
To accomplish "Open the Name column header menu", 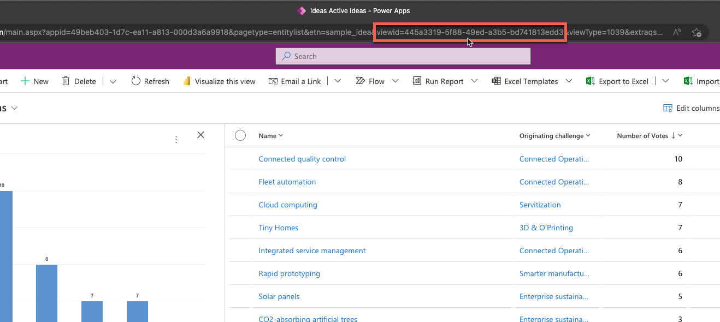I will coord(281,135).
